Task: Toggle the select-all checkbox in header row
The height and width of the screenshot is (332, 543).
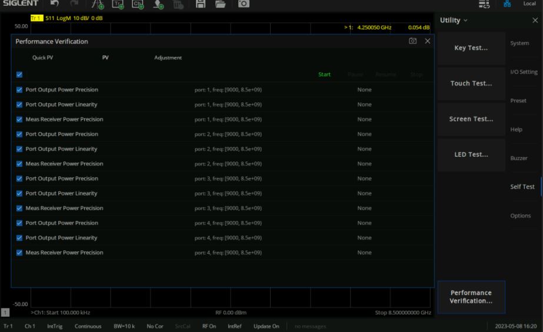Action: pyautogui.click(x=19, y=75)
